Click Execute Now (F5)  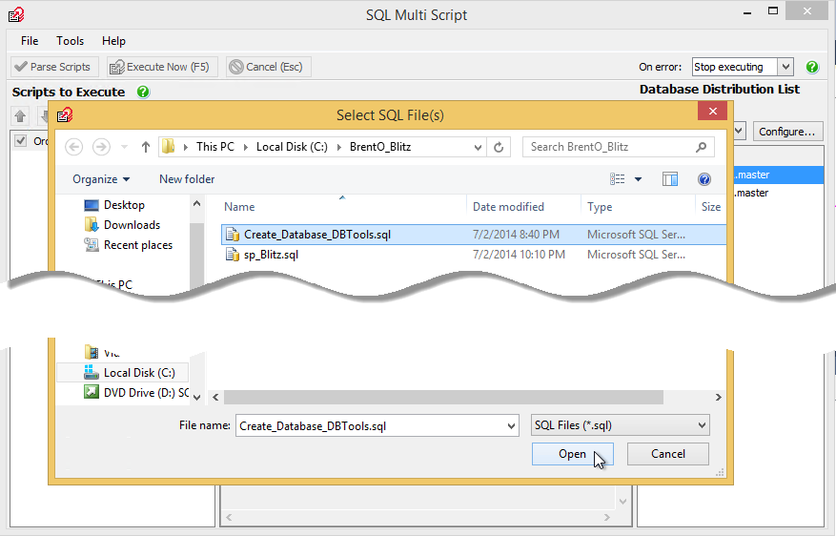click(x=162, y=67)
